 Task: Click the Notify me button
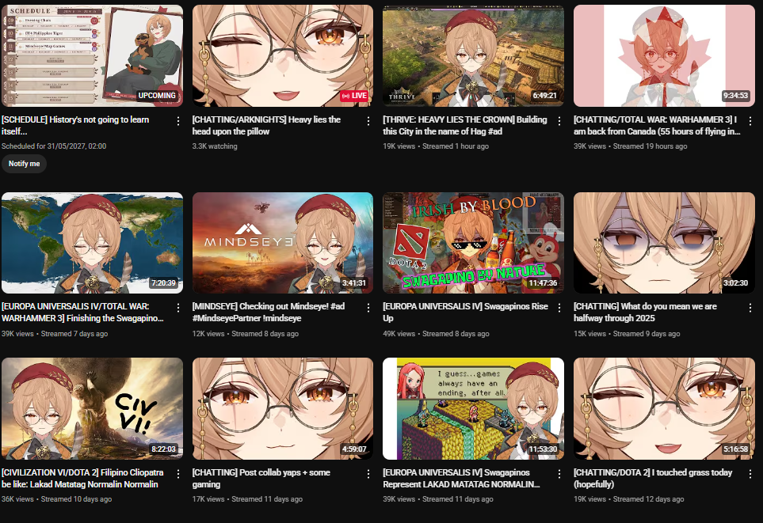tap(25, 164)
